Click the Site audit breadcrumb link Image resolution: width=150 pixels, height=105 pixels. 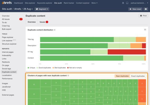pyautogui.click(x=7, y=9)
